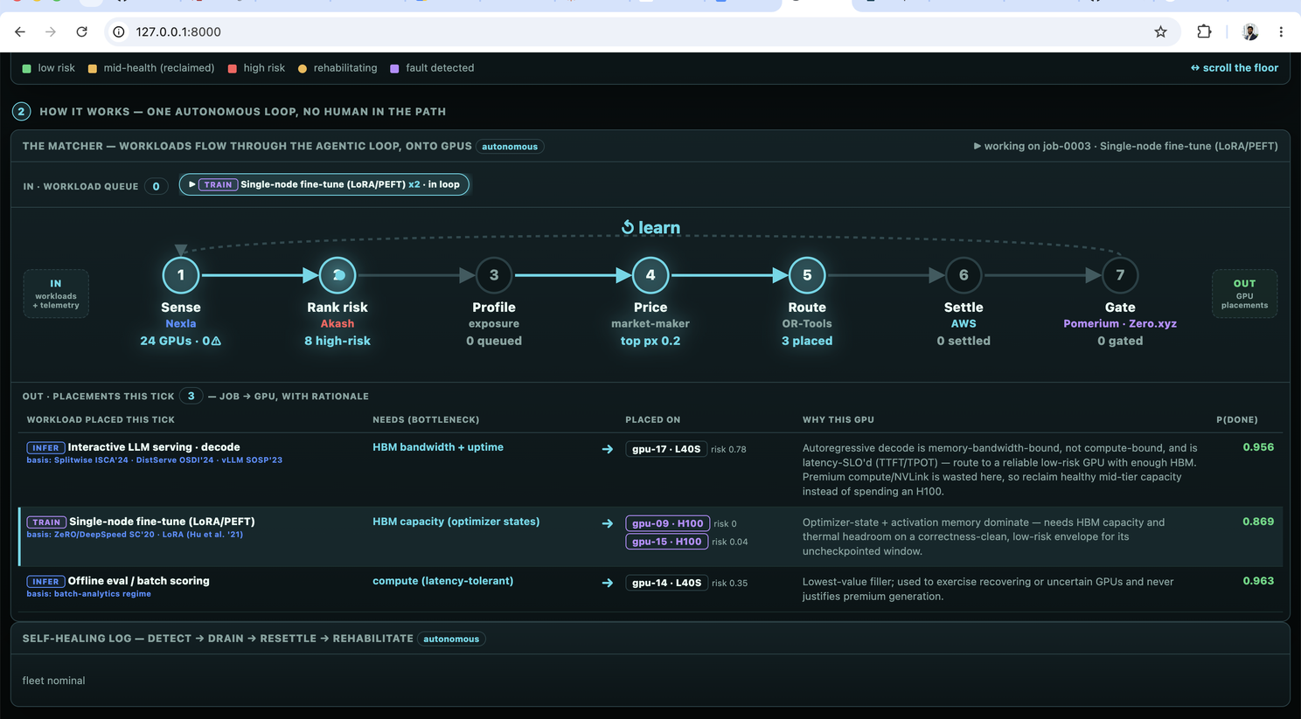
Task: Click the Profile step 3 circle
Action: pos(494,275)
